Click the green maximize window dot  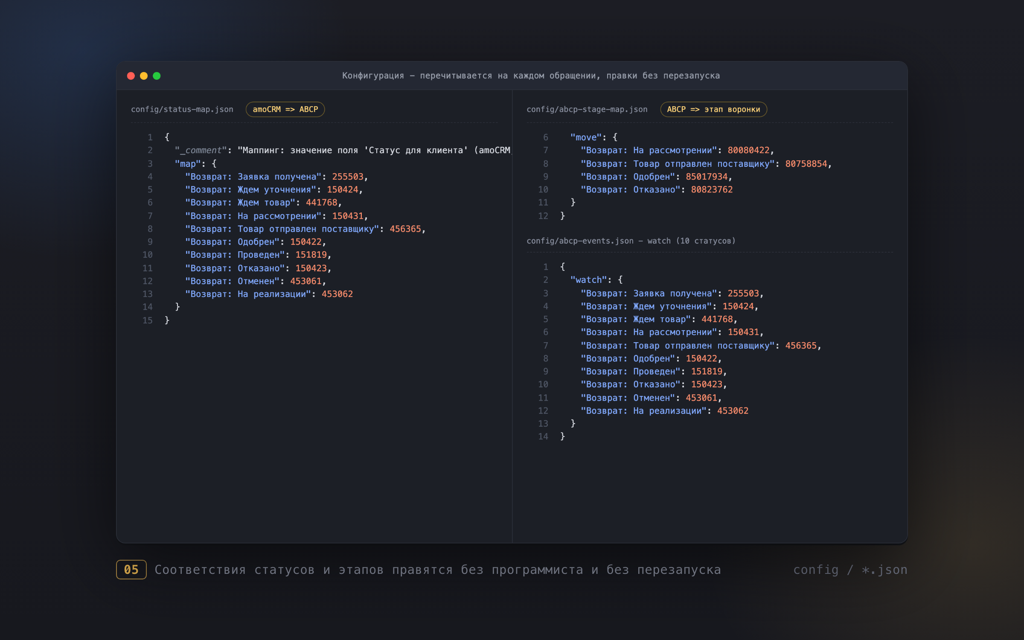tap(157, 76)
